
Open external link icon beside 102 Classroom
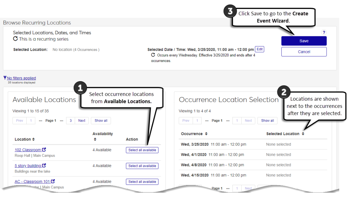(44, 150)
